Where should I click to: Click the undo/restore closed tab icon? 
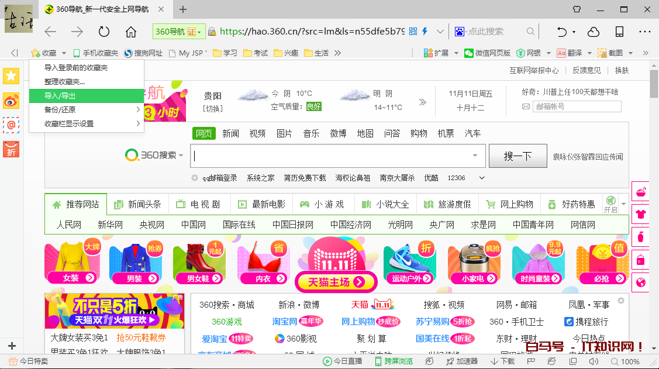point(562,32)
